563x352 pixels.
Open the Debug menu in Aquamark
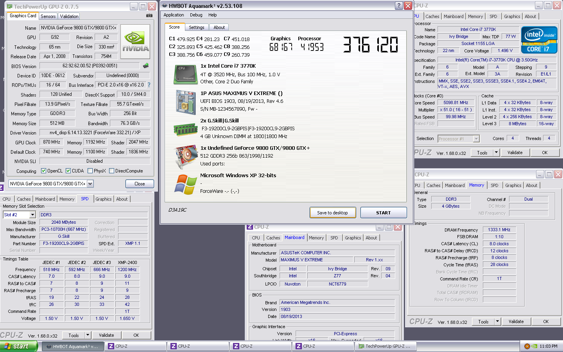click(x=196, y=15)
